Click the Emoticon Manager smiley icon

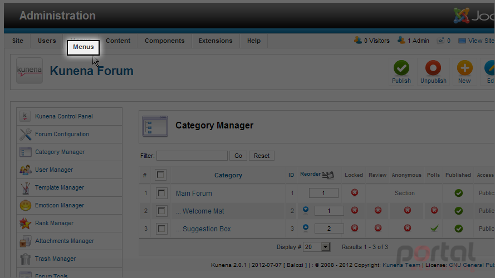point(25,205)
